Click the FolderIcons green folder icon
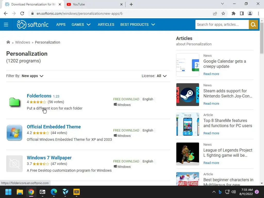264x198 pixels. click(x=14, y=102)
